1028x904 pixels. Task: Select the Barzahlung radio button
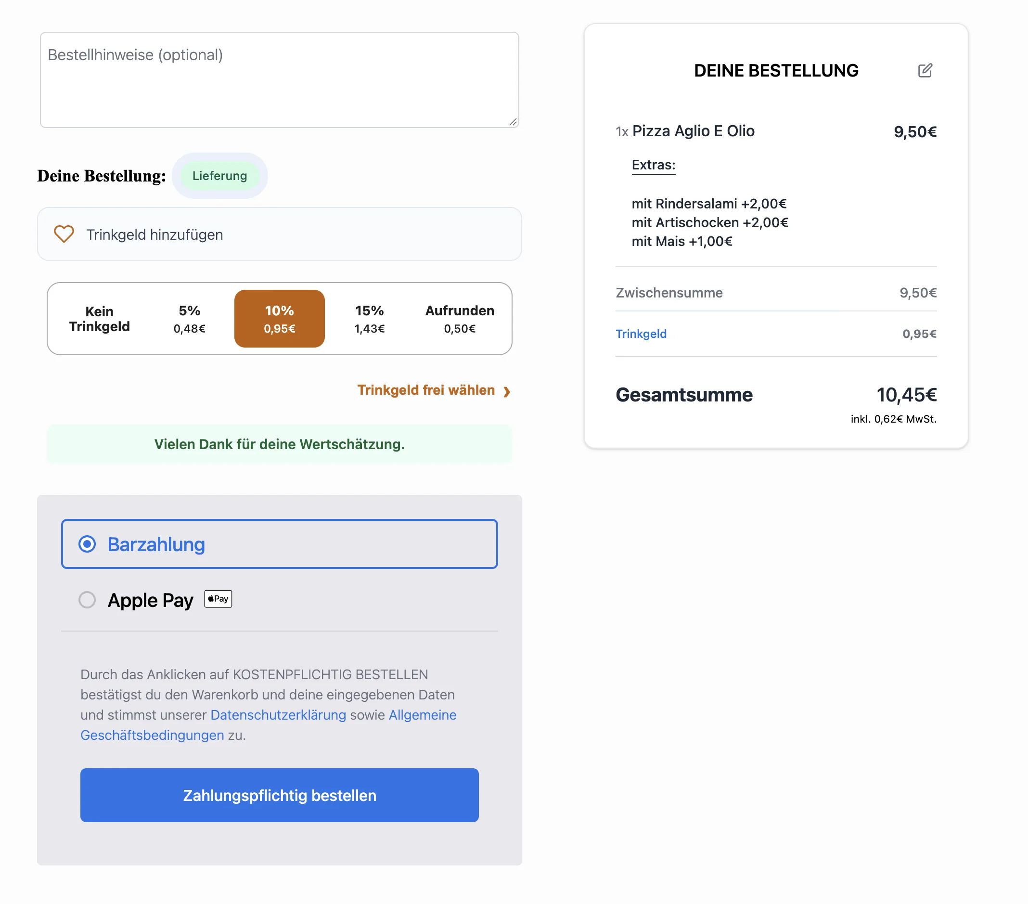coord(87,544)
